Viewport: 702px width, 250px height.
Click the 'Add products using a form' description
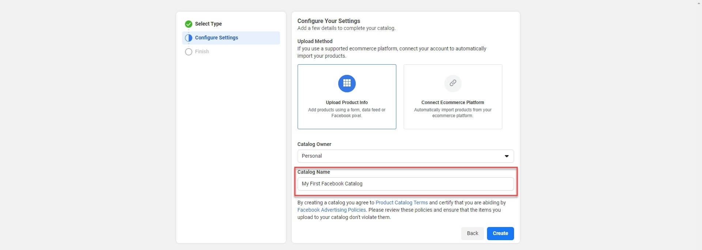tap(347, 113)
